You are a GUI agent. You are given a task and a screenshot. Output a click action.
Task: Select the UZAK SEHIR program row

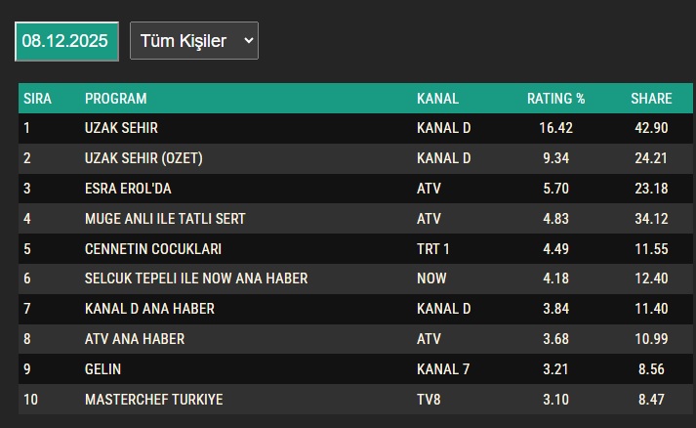(x=355, y=128)
